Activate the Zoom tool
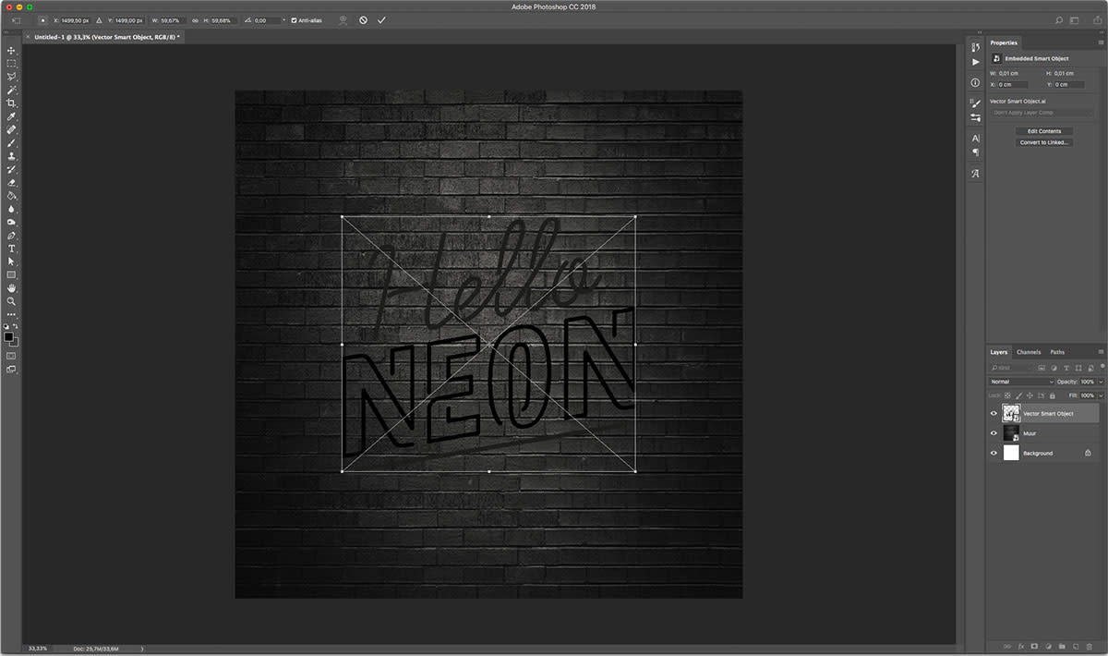This screenshot has width=1108, height=656. point(12,301)
